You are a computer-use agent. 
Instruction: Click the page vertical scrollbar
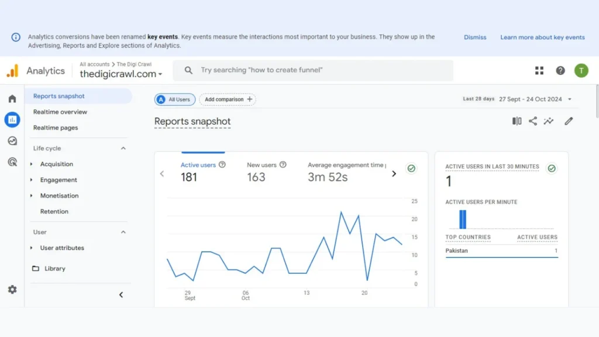point(597,101)
